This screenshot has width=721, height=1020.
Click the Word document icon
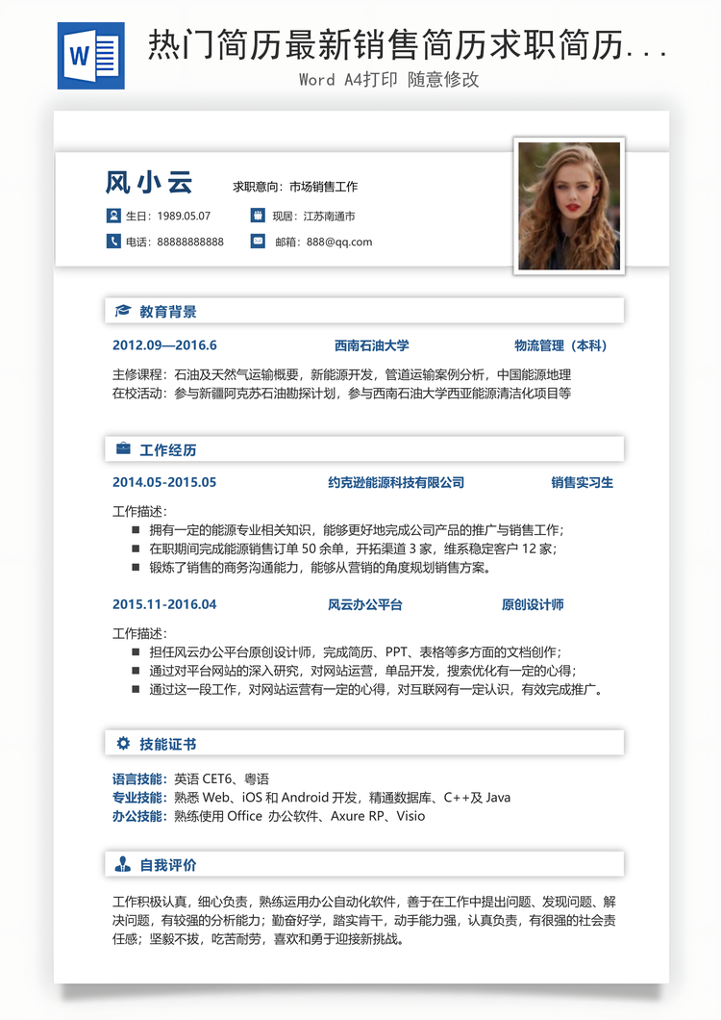(x=91, y=56)
